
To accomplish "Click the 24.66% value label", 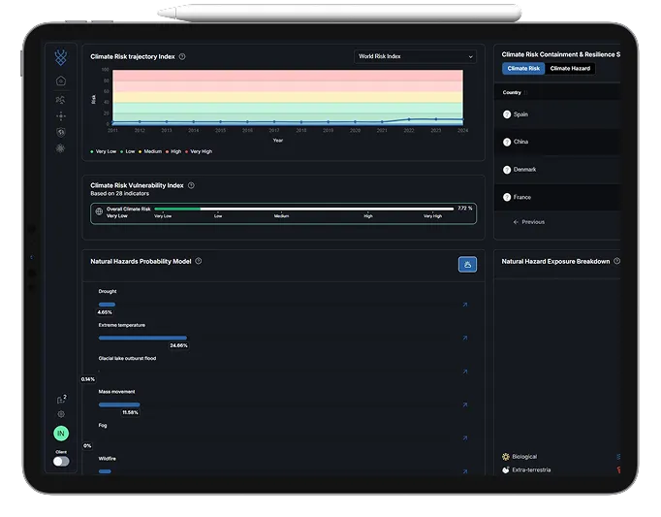I will click(178, 345).
